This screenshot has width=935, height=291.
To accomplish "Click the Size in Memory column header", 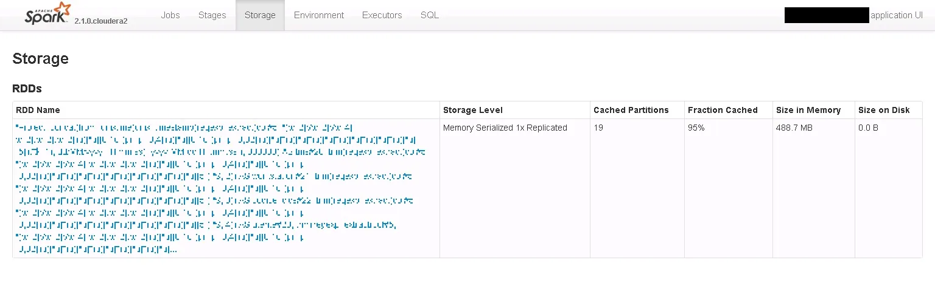I will click(808, 110).
